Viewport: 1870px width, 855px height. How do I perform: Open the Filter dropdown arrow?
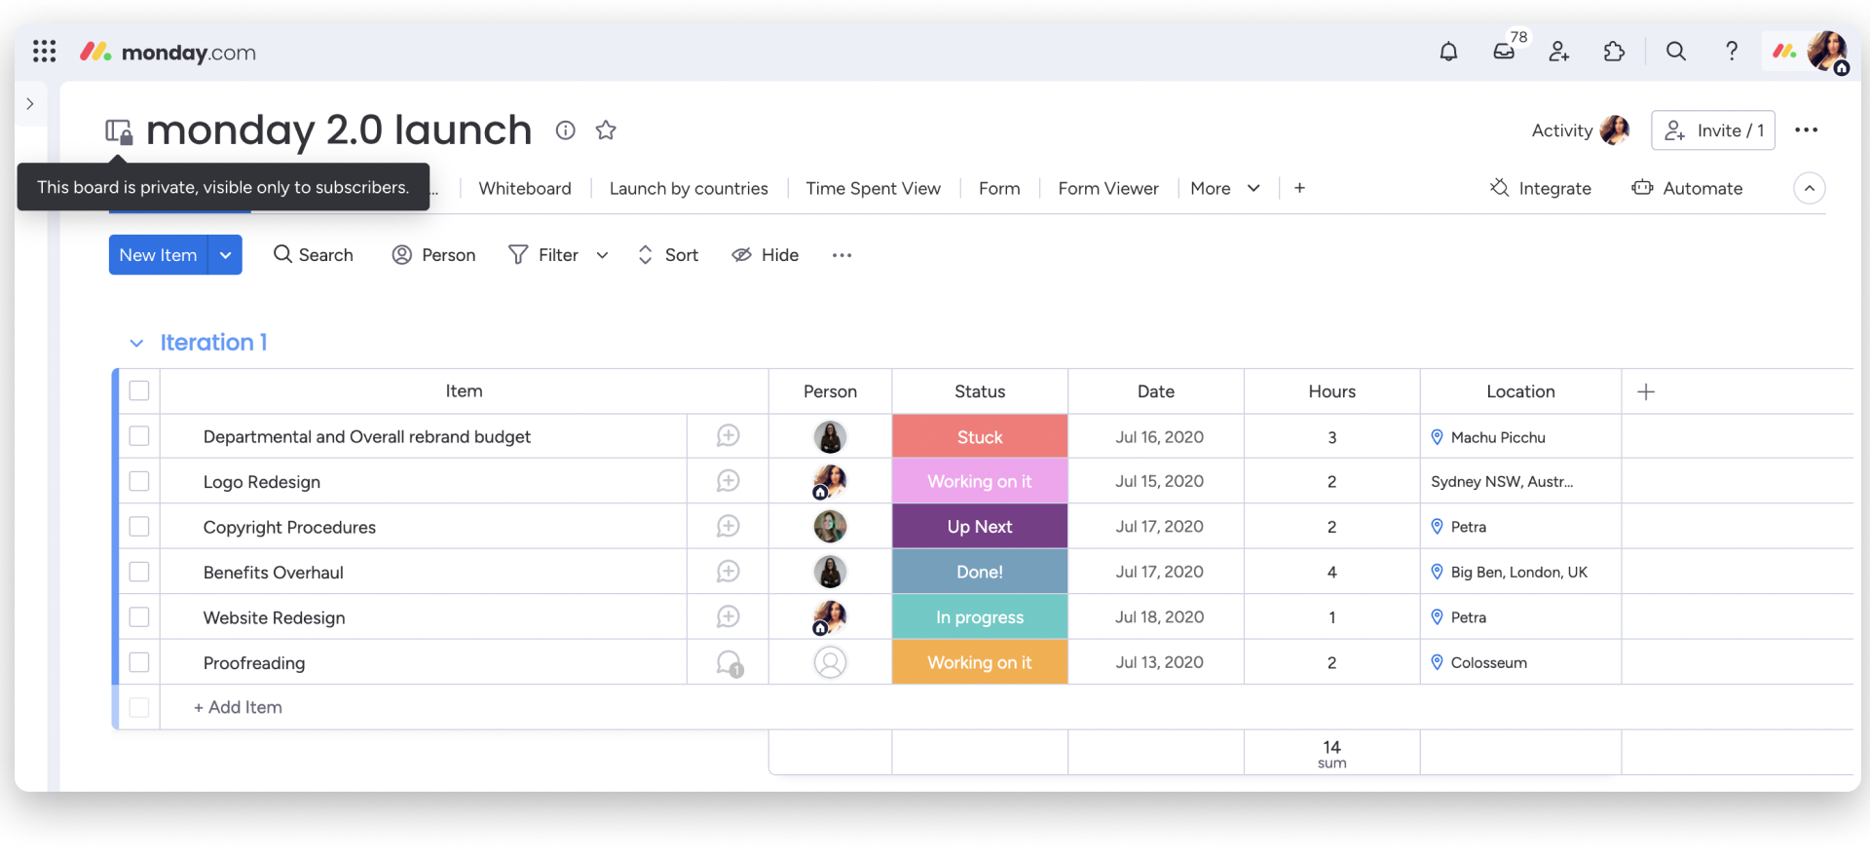point(602,255)
